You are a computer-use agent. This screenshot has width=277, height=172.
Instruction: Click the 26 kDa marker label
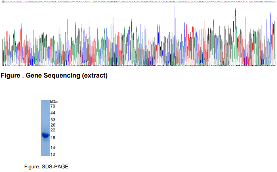pyautogui.click(x=52, y=125)
